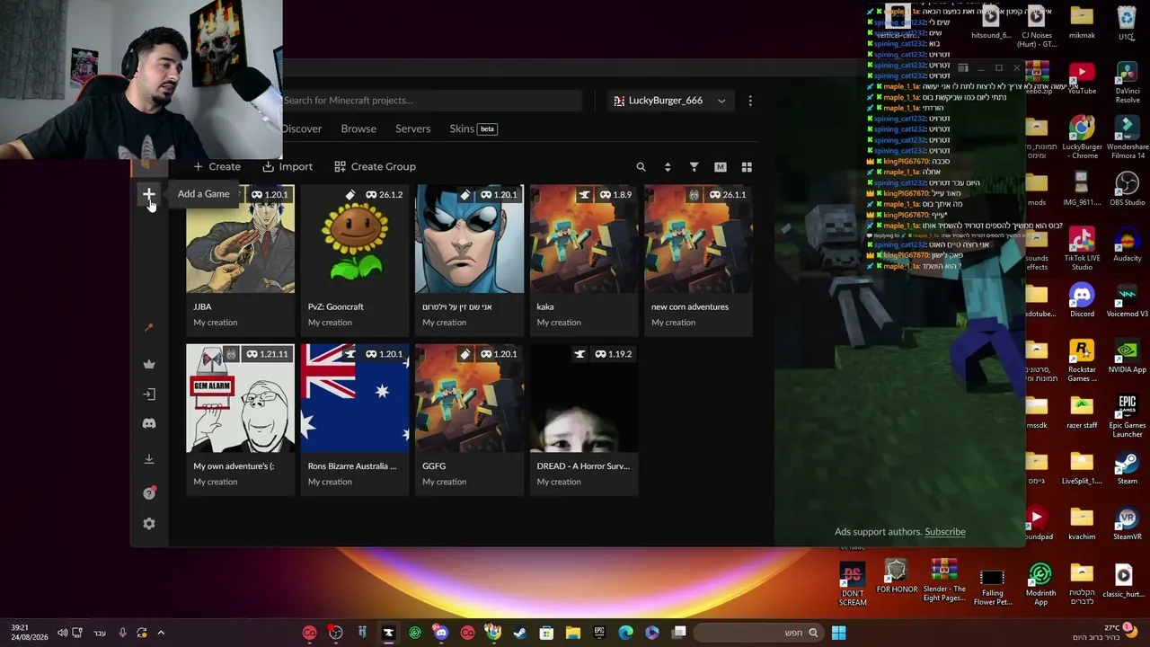Open the PvZ: Gooncraft sunflower thumbnail
1150x647 pixels.
click(x=355, y=239)
